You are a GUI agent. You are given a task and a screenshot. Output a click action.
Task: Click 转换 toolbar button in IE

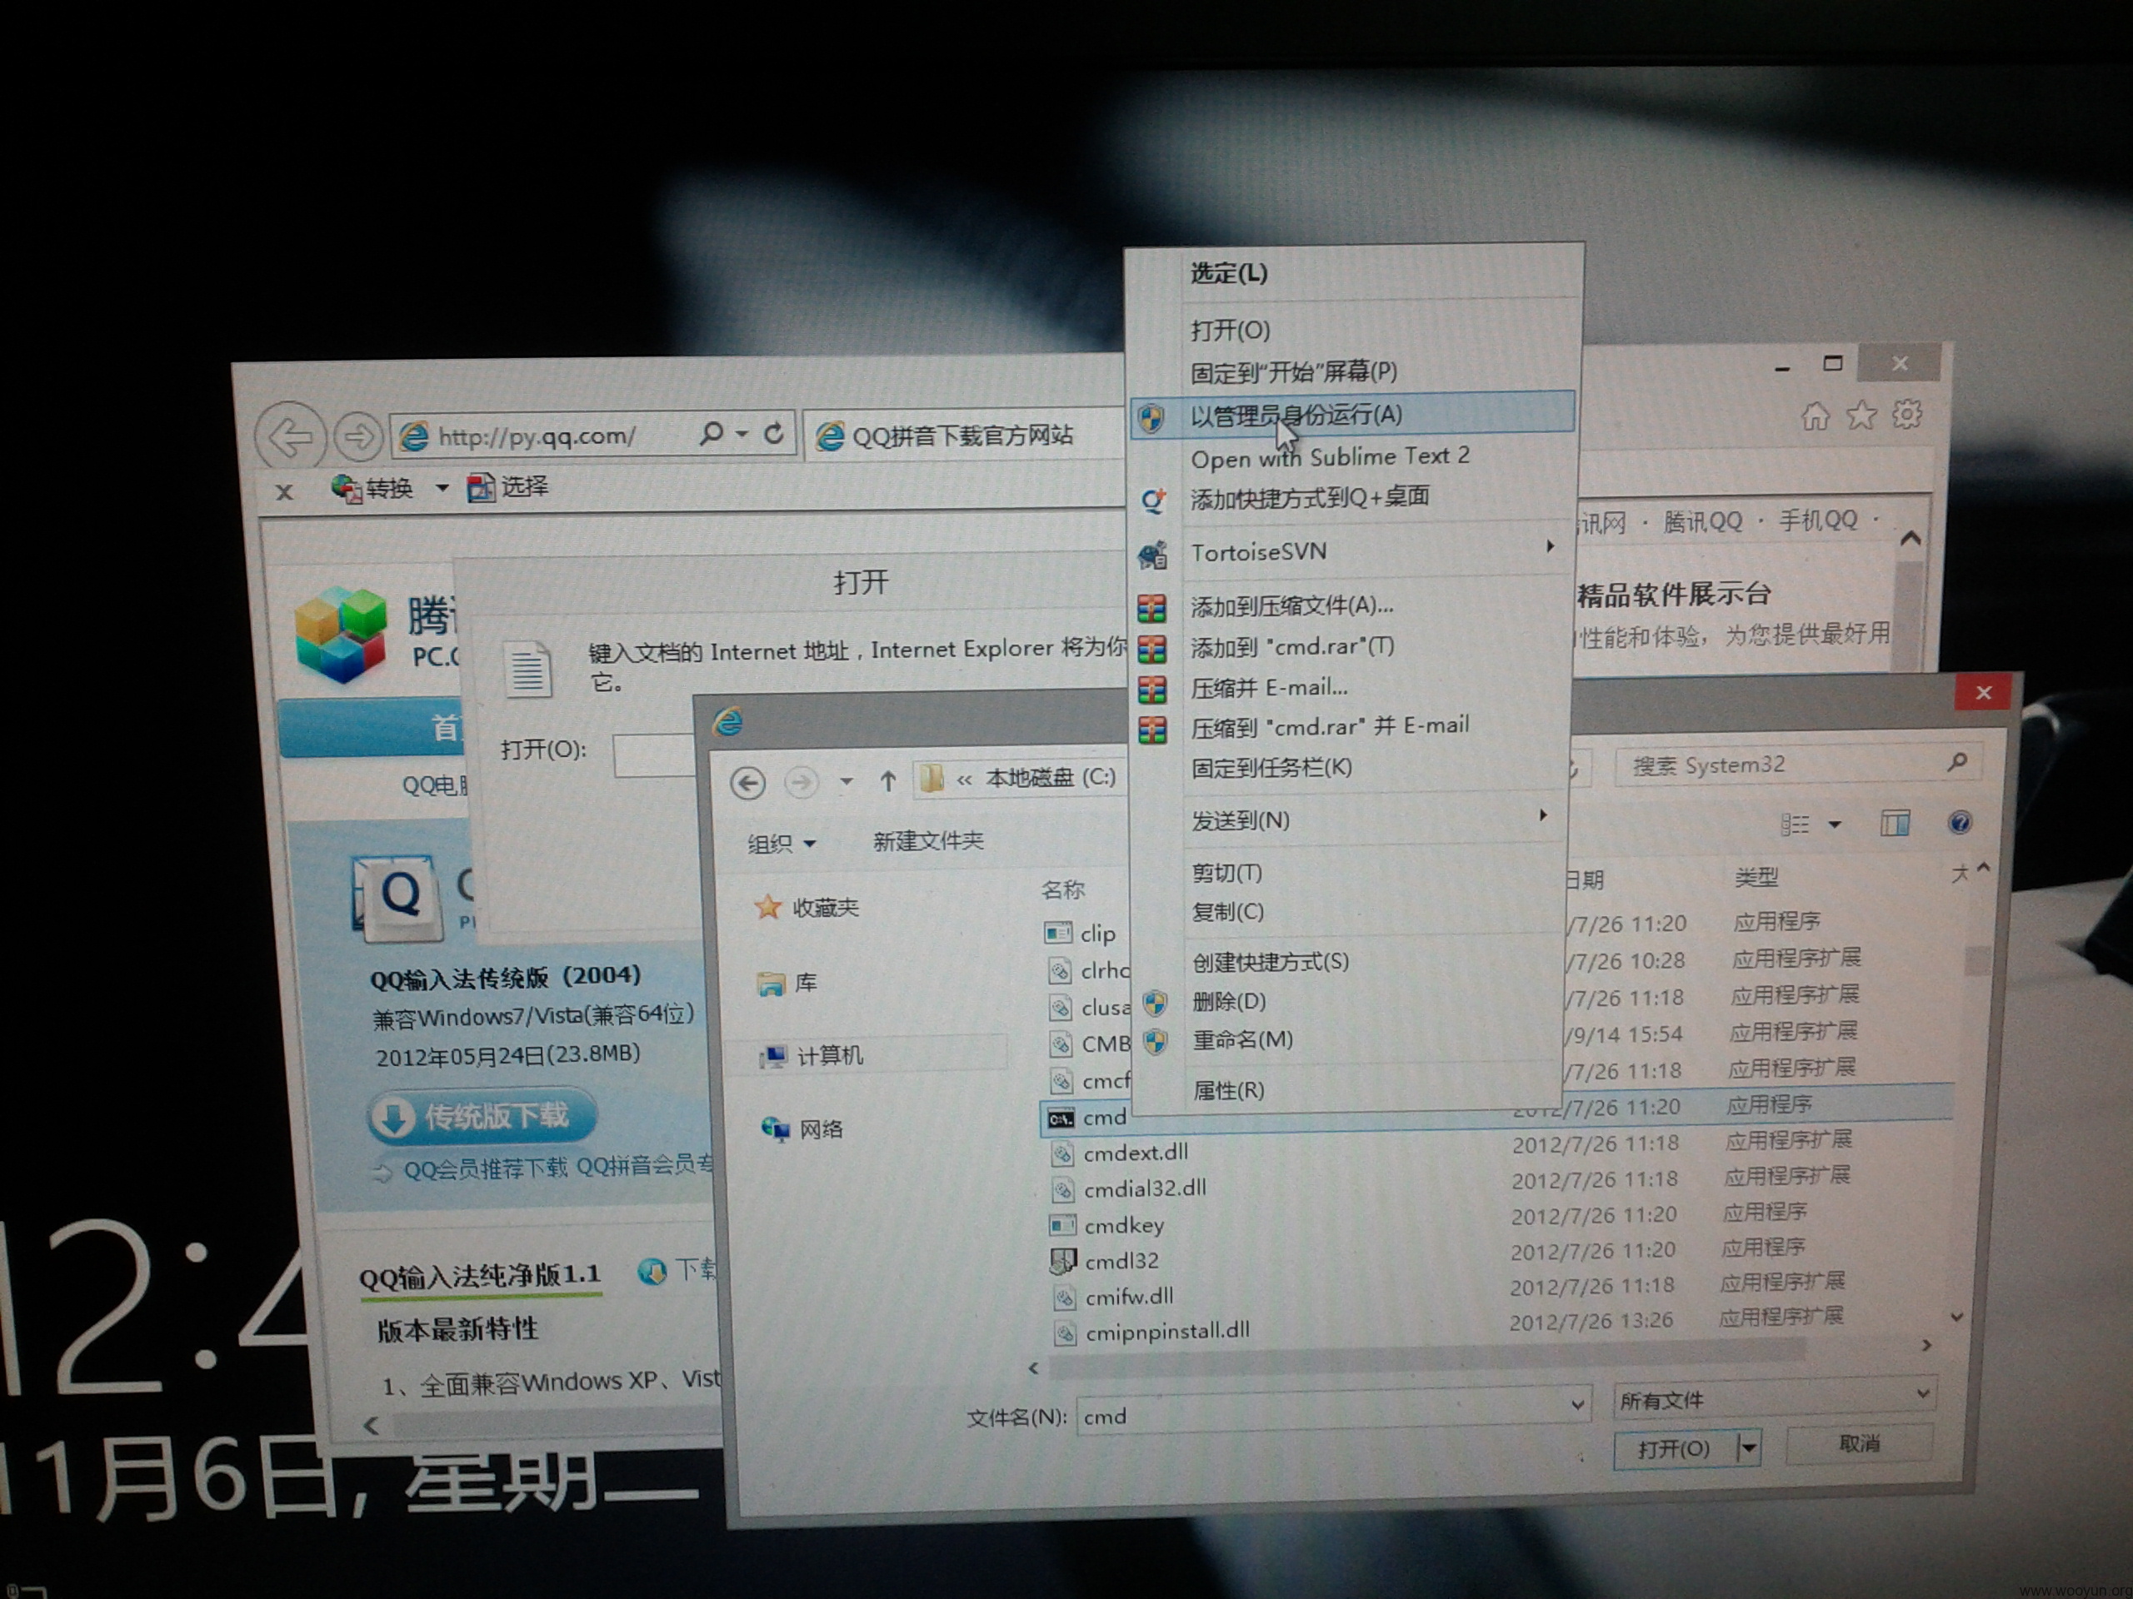[x=372, y=489]
